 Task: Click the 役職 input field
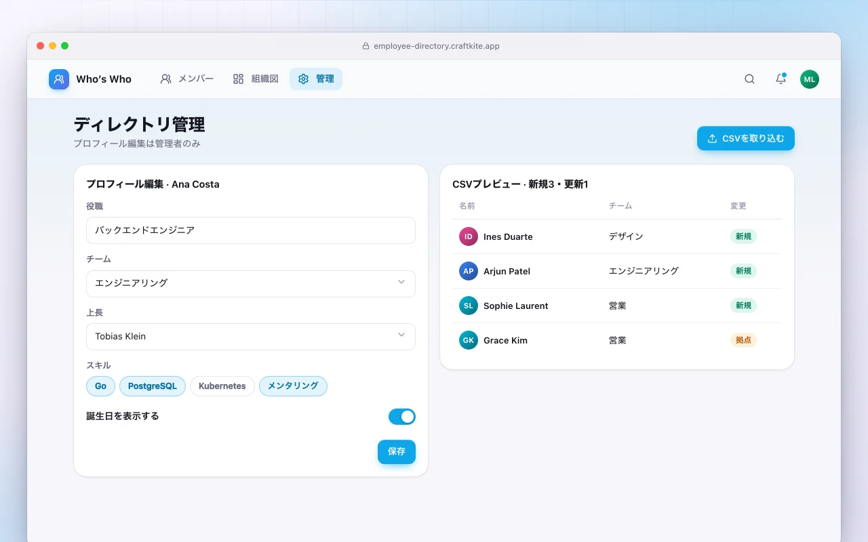(251, 230)
